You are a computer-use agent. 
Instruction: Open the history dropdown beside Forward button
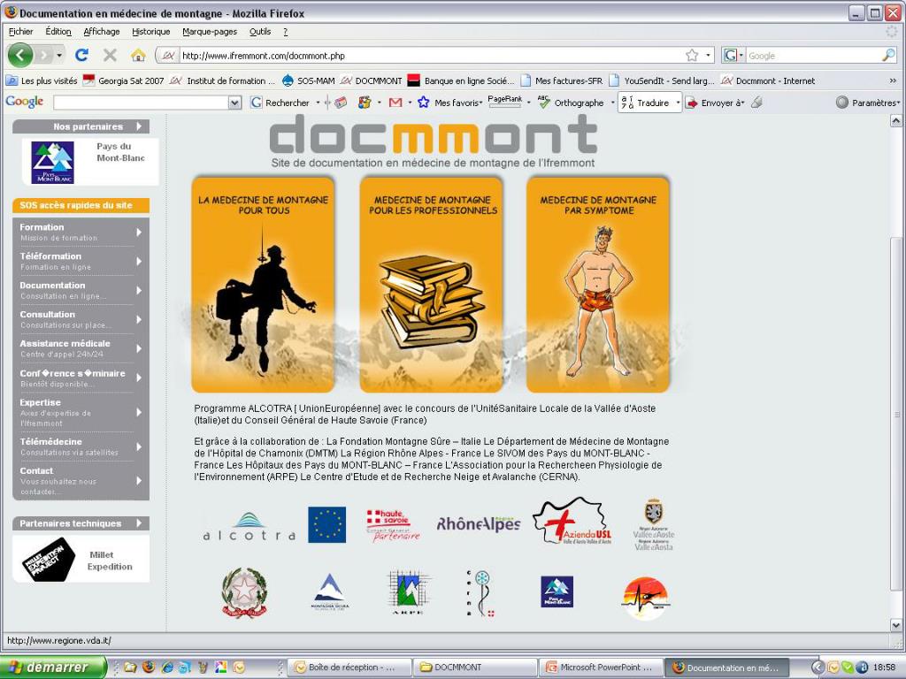[x=59, y=56]
